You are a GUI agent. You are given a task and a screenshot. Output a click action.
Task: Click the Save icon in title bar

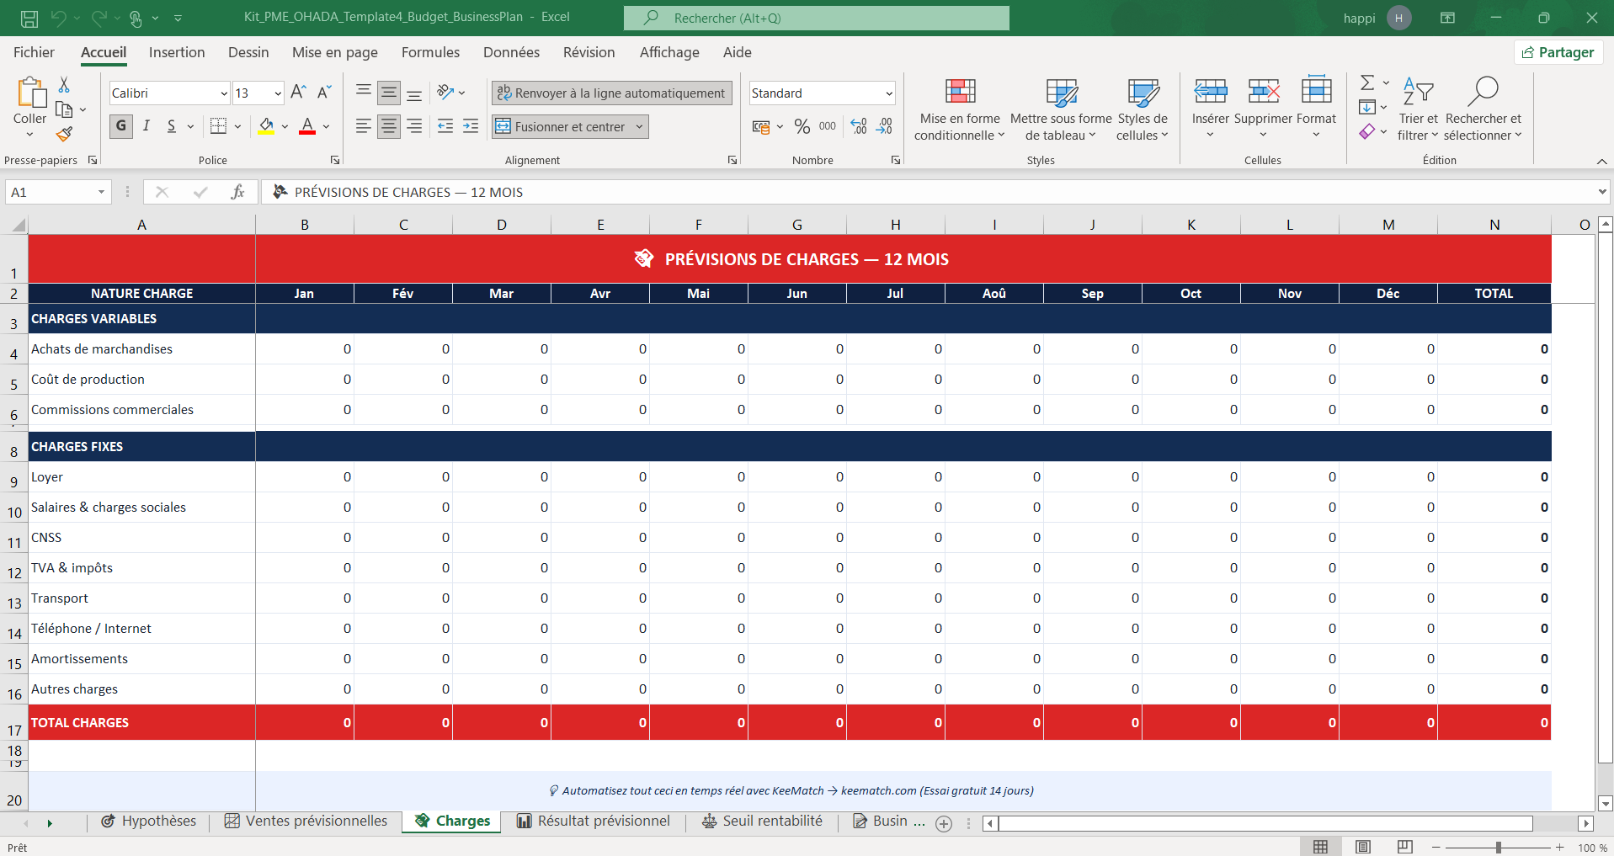pyautogui.click(x=29, y=18)
